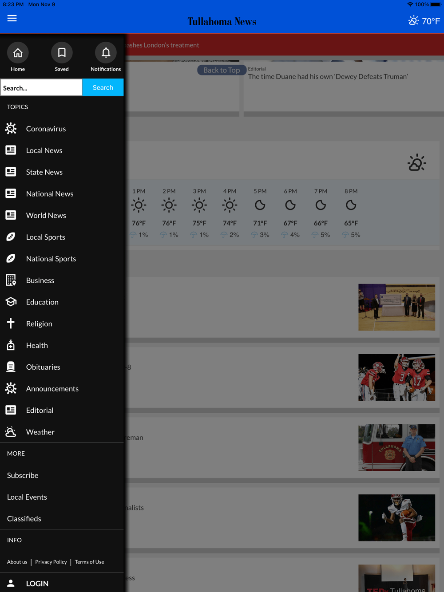Open the Privacy Policy link
The width and height of the screenshot is (444, 592).
[51, 562]
